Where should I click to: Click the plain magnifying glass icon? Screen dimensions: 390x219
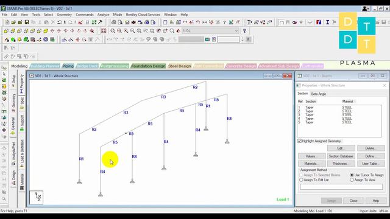pyautogui.click(x=172, y=31)
